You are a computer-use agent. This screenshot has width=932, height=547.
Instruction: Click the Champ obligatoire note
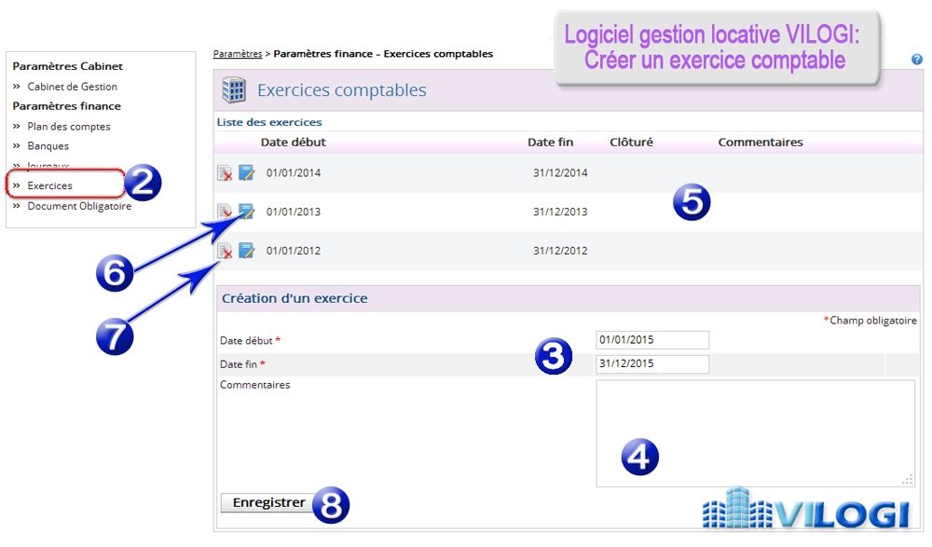pos(870,321)
